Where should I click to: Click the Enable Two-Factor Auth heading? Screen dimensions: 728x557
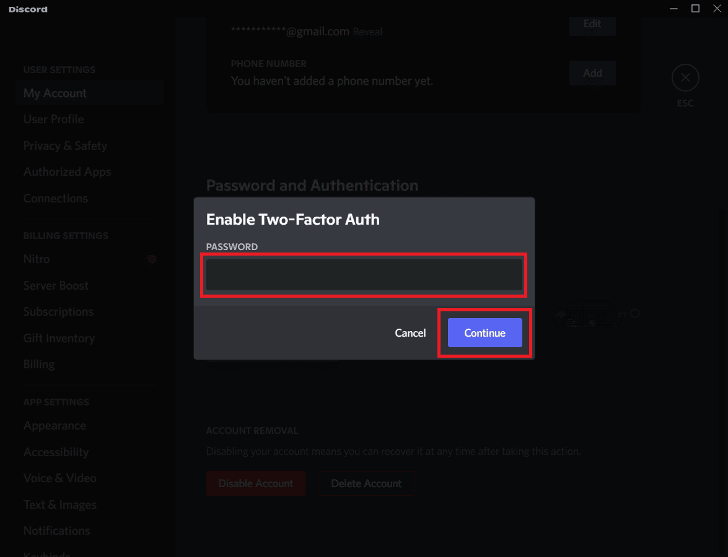click(293, 219)
